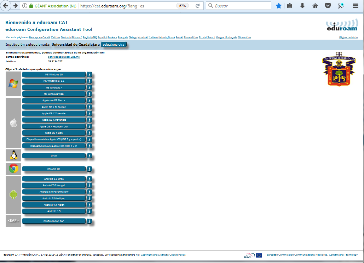The image size is (364, 263).
Task: Click the info icon next to Android 5.0 Lollipop
Action: coord(89,199)
